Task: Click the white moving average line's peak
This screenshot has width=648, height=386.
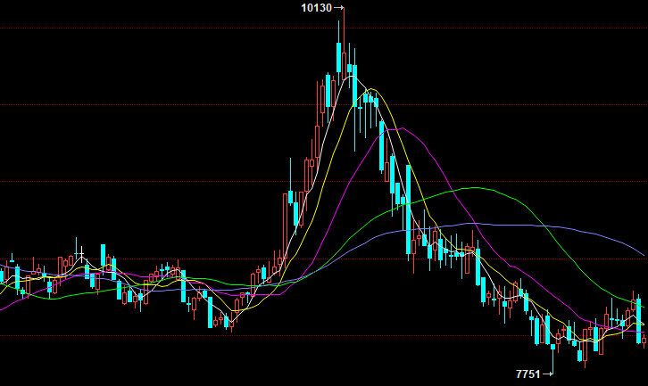Action: [x=351, y=75]
